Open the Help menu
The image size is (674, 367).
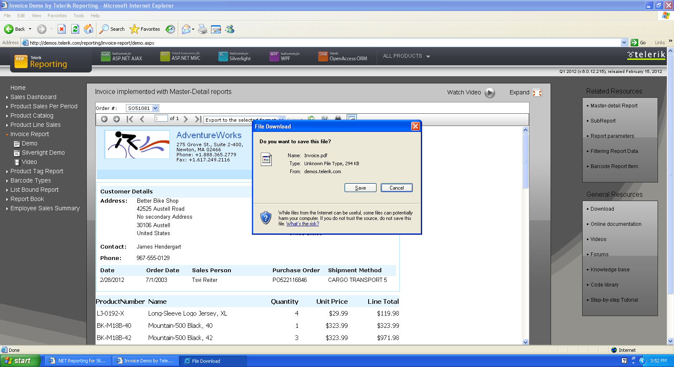point(95,16)
